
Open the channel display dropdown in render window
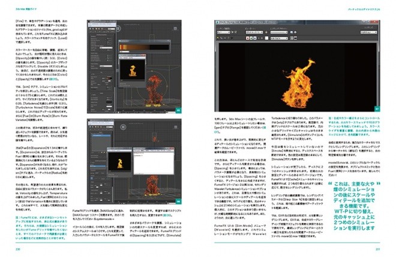coord(280,38)
